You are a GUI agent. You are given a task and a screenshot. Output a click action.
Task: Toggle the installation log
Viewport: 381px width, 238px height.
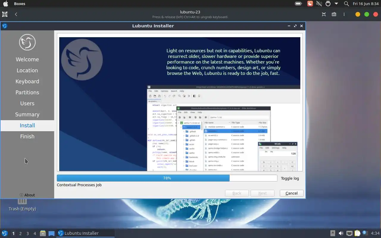290,178
